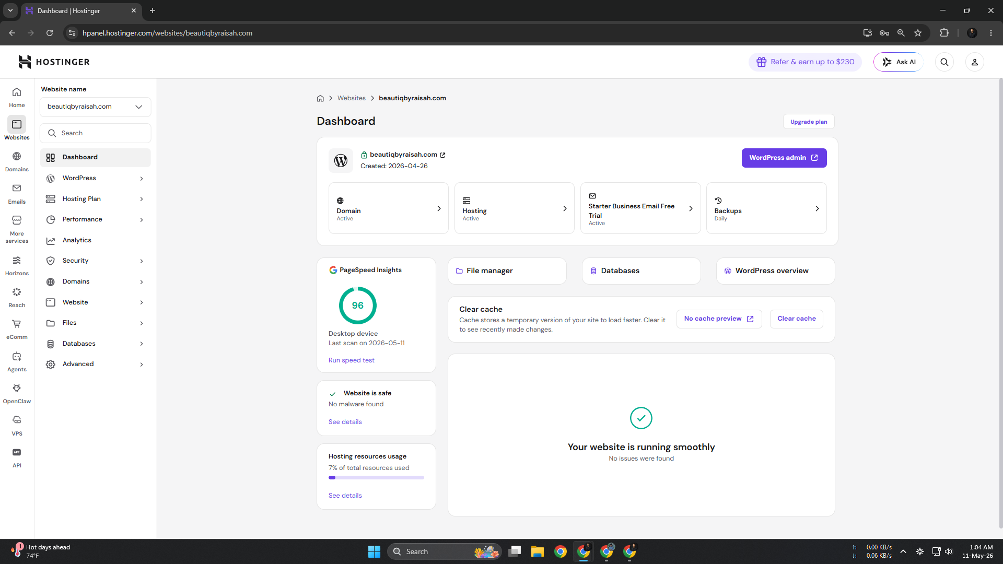Click the browser reload icon

pos(50,33)
